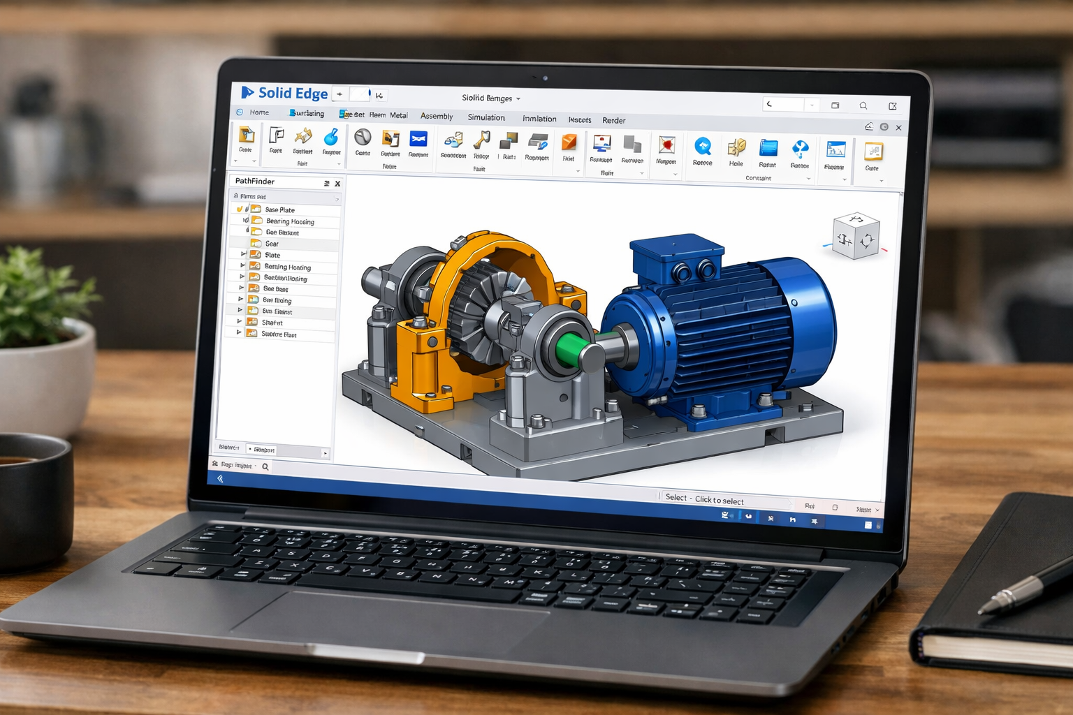Screen dimensions: 1073x715
Task: Click the Home tab button
Action: (259, 112)
